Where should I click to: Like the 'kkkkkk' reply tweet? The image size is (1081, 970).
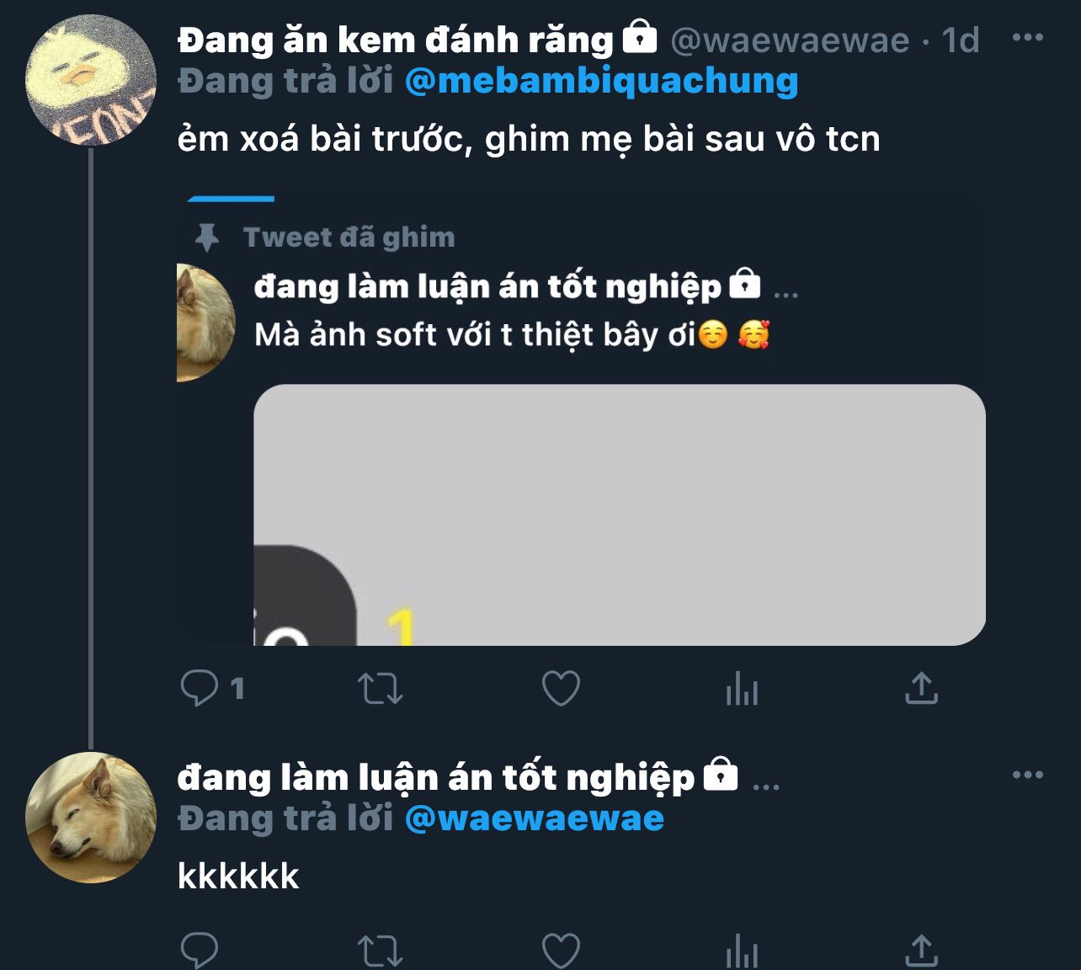pyautogui.click(x=561, y=951)
